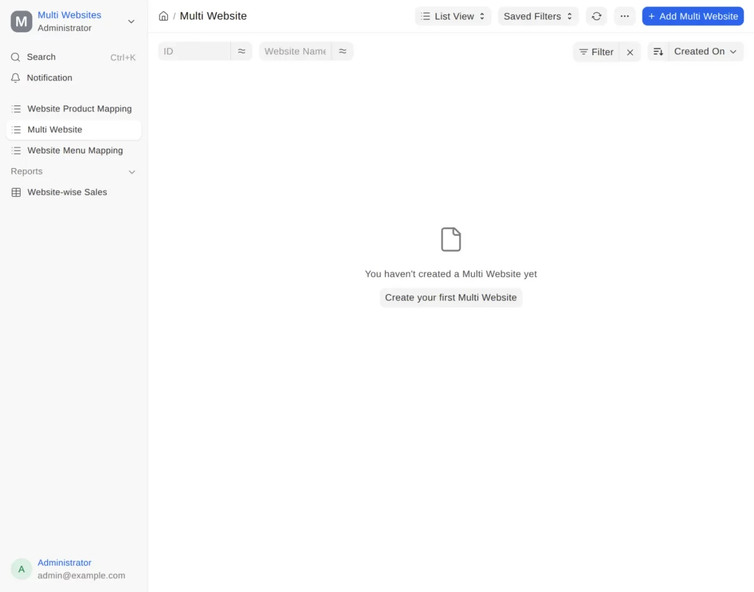The image size is (754, 592).
Task: Select Multi Website in sidebar
Action: pyautogui.click(x=74, y=129)
